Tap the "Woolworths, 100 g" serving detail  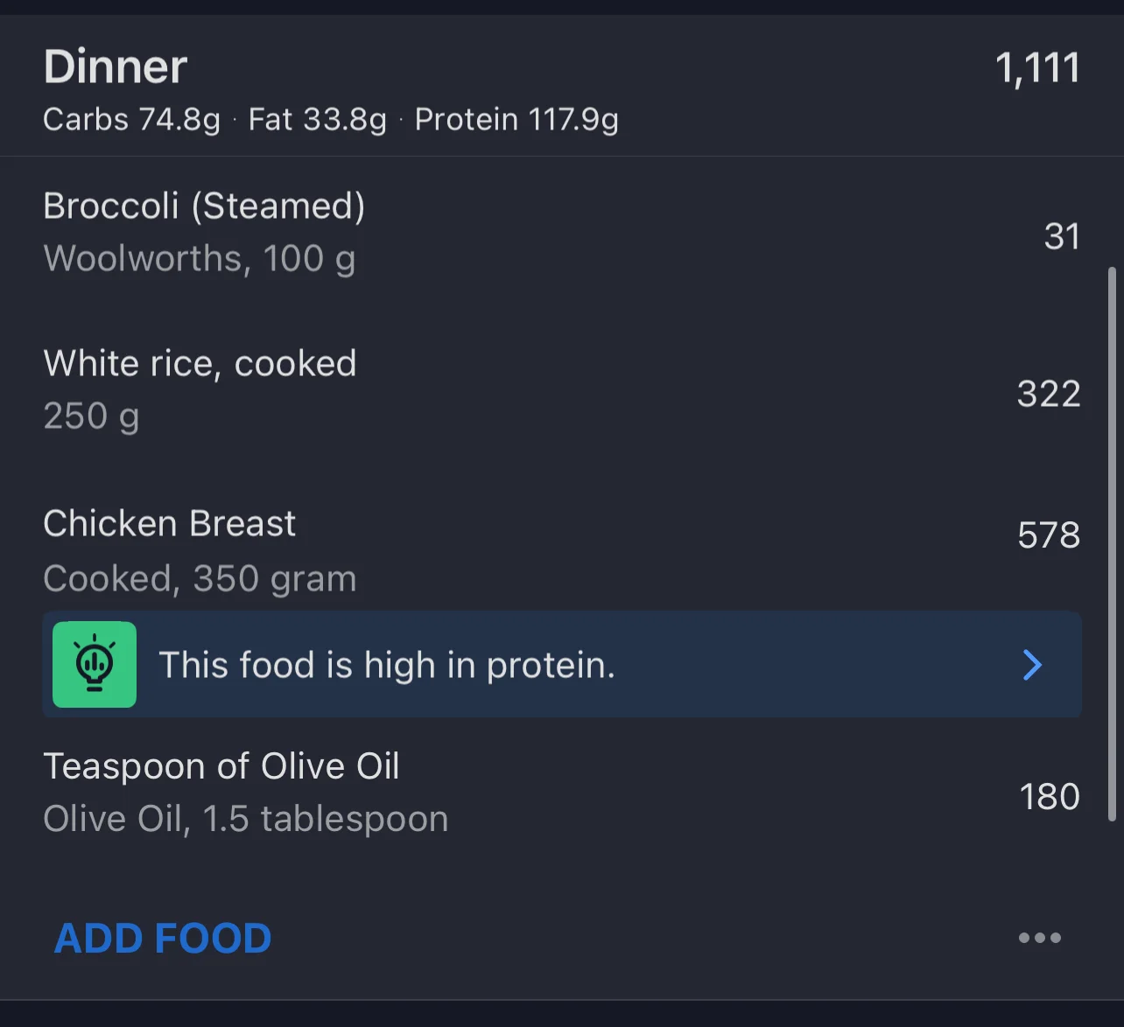coord(200,259)
